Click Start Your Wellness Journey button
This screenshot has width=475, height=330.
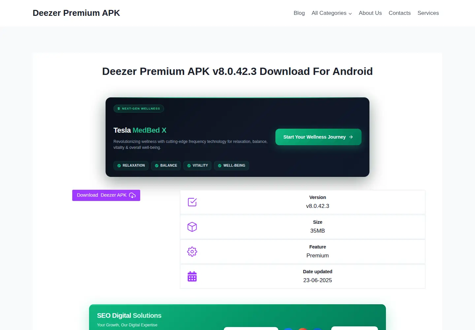click(x=318, y=137)
